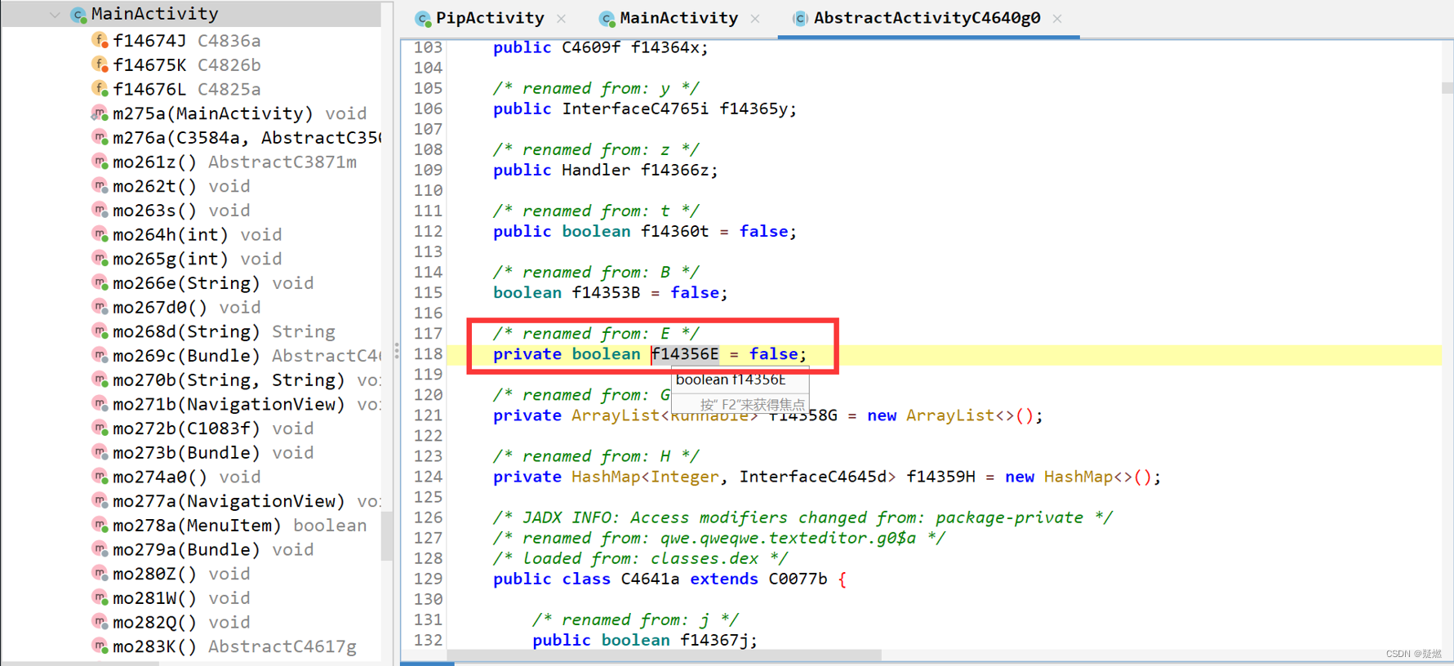Click InterfaceC4765i type on line 106
1454x666 pixels.
[x=635, y=109]
